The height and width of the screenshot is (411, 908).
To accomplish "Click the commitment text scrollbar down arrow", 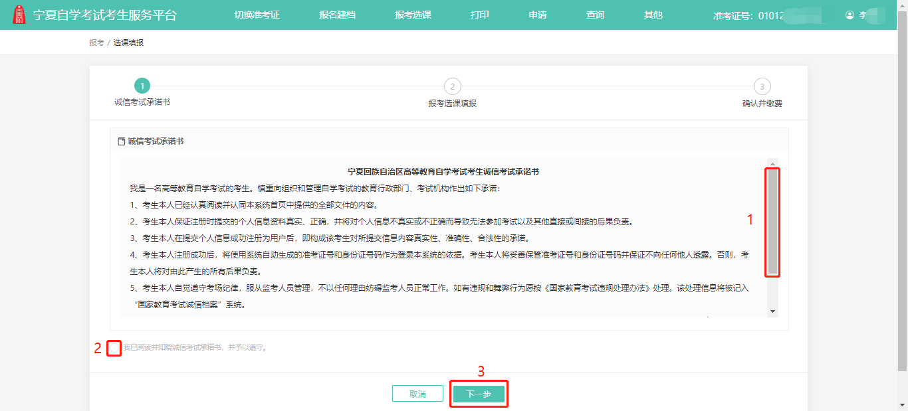I will (x=772, y=311).
